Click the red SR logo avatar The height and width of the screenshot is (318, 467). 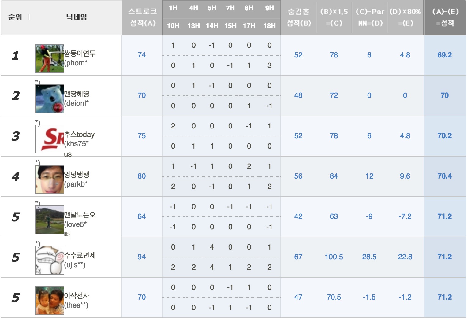pyautogui.click(x=50, y=139)
